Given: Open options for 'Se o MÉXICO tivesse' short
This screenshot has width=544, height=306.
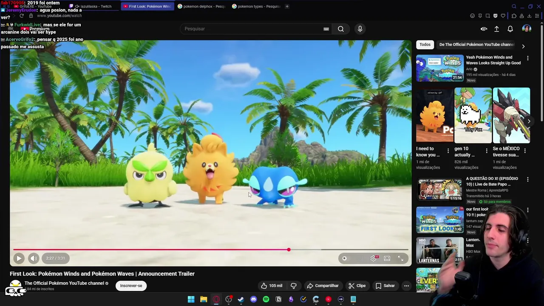Looking at the screenshot, I should [525, 151].
